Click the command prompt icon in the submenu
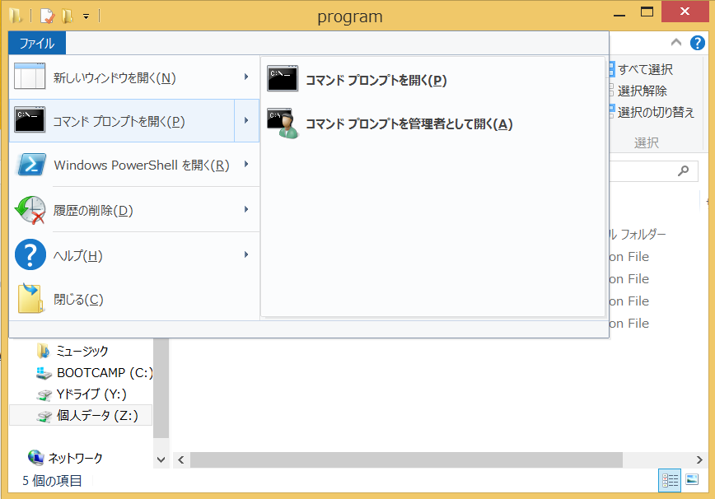The image size is (715, 499). point(283,78)
